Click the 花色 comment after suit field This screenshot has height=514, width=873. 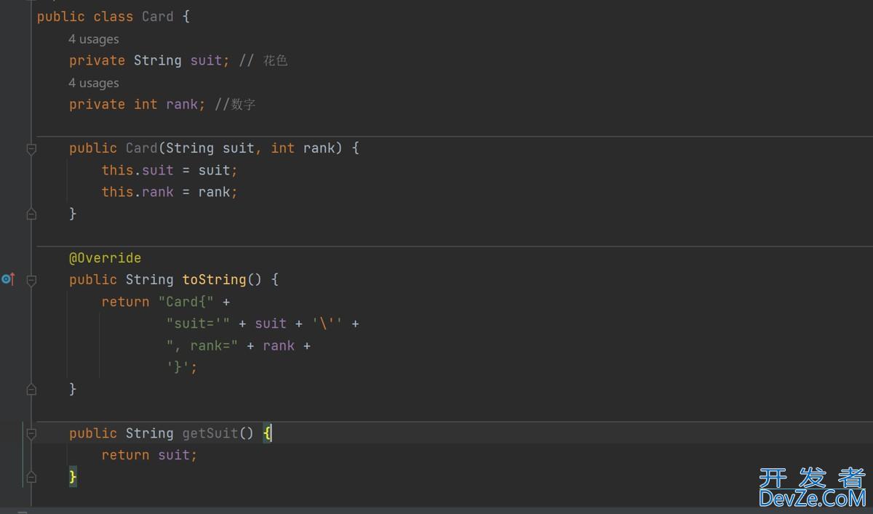point(275,60)
